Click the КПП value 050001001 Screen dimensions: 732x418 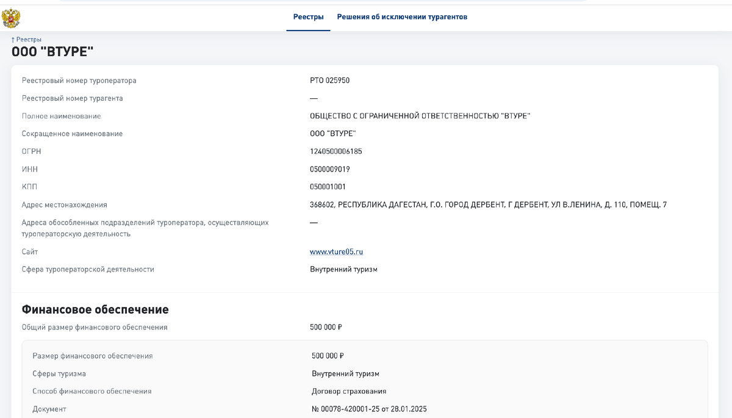click(x=328, y=187)
